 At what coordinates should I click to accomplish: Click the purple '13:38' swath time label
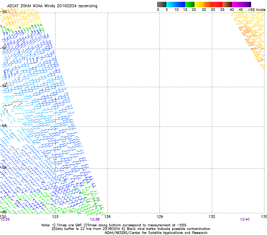[95, 219]
